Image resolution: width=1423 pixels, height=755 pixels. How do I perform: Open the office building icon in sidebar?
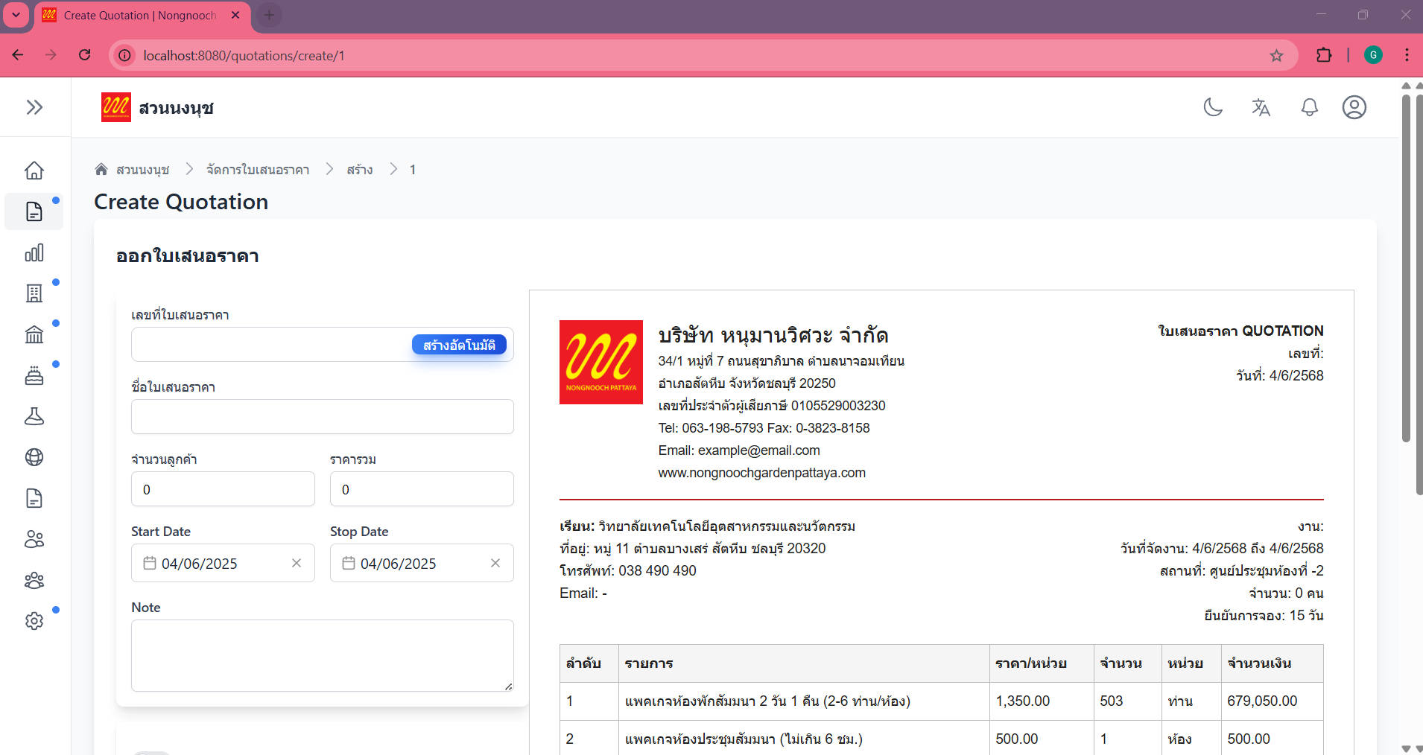click(34, 293)
